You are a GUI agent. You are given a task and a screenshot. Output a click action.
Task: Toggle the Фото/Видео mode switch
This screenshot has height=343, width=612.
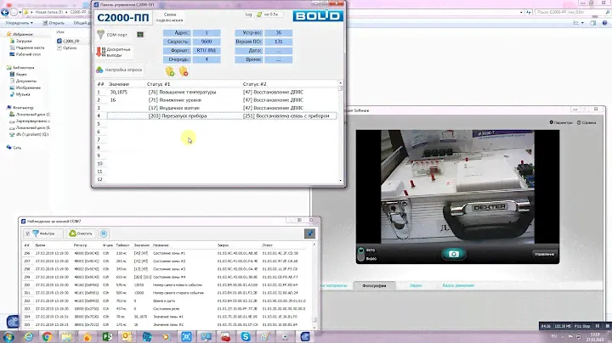click(x=360, y=254)
